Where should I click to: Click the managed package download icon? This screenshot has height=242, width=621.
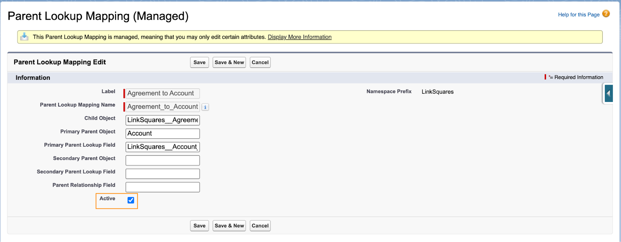point(24,37)
